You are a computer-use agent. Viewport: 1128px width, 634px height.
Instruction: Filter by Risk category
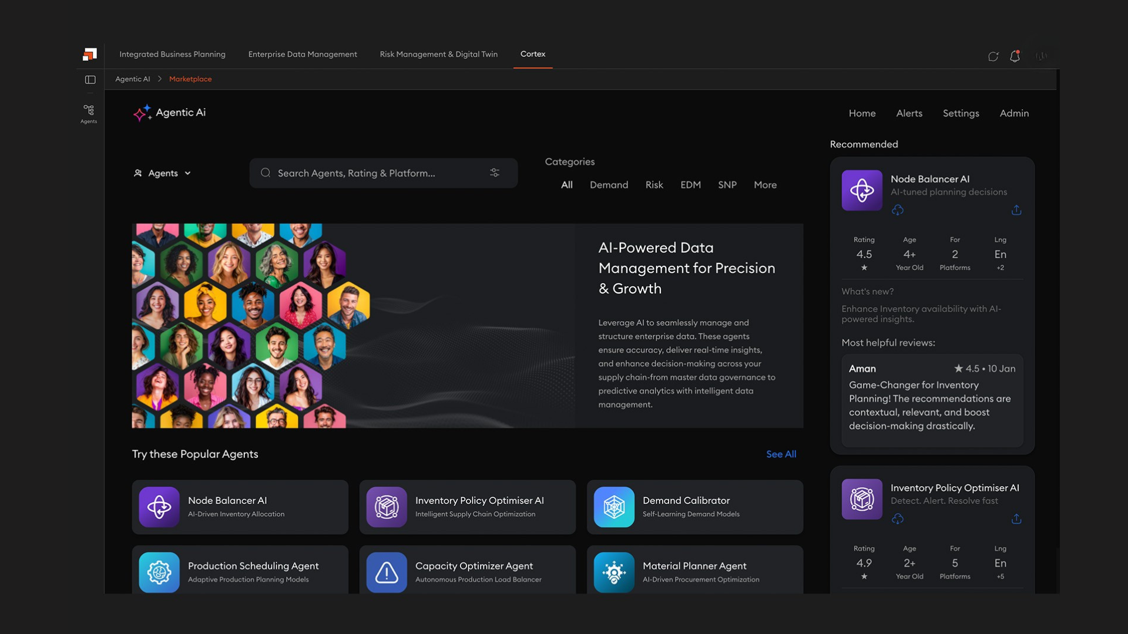654,185
